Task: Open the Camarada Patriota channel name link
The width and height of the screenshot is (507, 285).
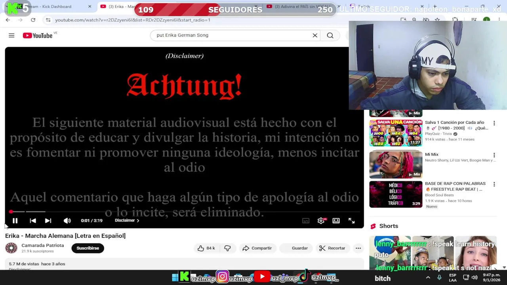Action: click(42, 245)
